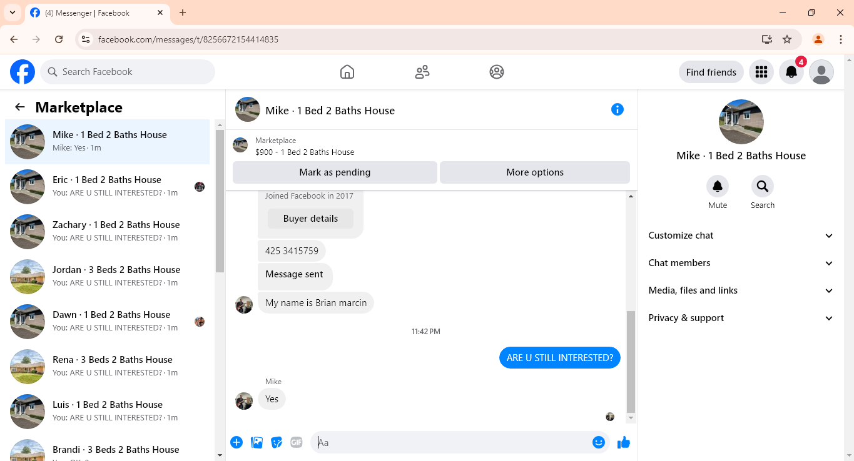Viewport: 854px width, 461px height.
Task: Open Chrome's three-dot menu
Action: point(841,39)
